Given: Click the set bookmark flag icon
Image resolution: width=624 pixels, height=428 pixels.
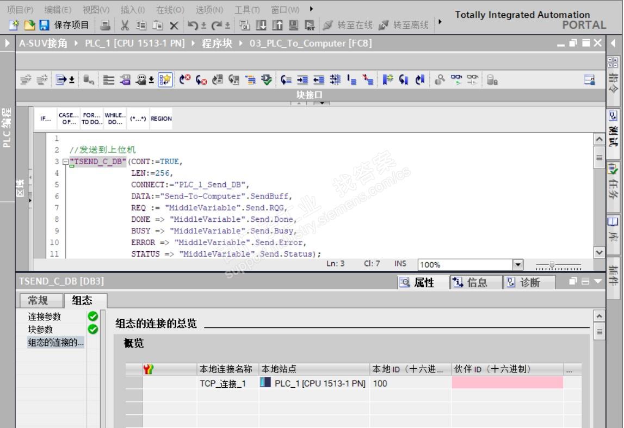Looking at the screenshot, I should click(387, 79).
